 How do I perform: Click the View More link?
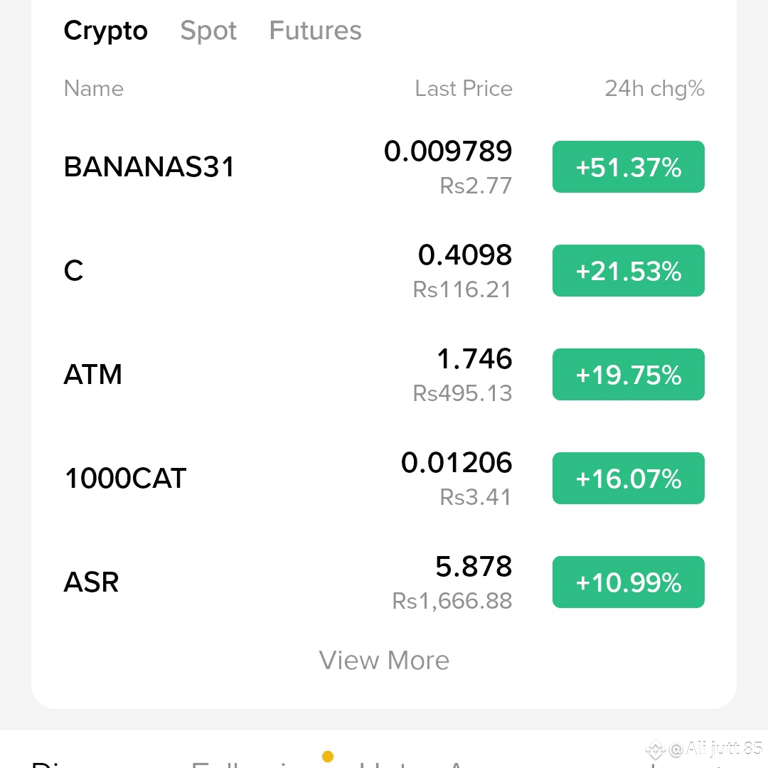tap(384, 660)
